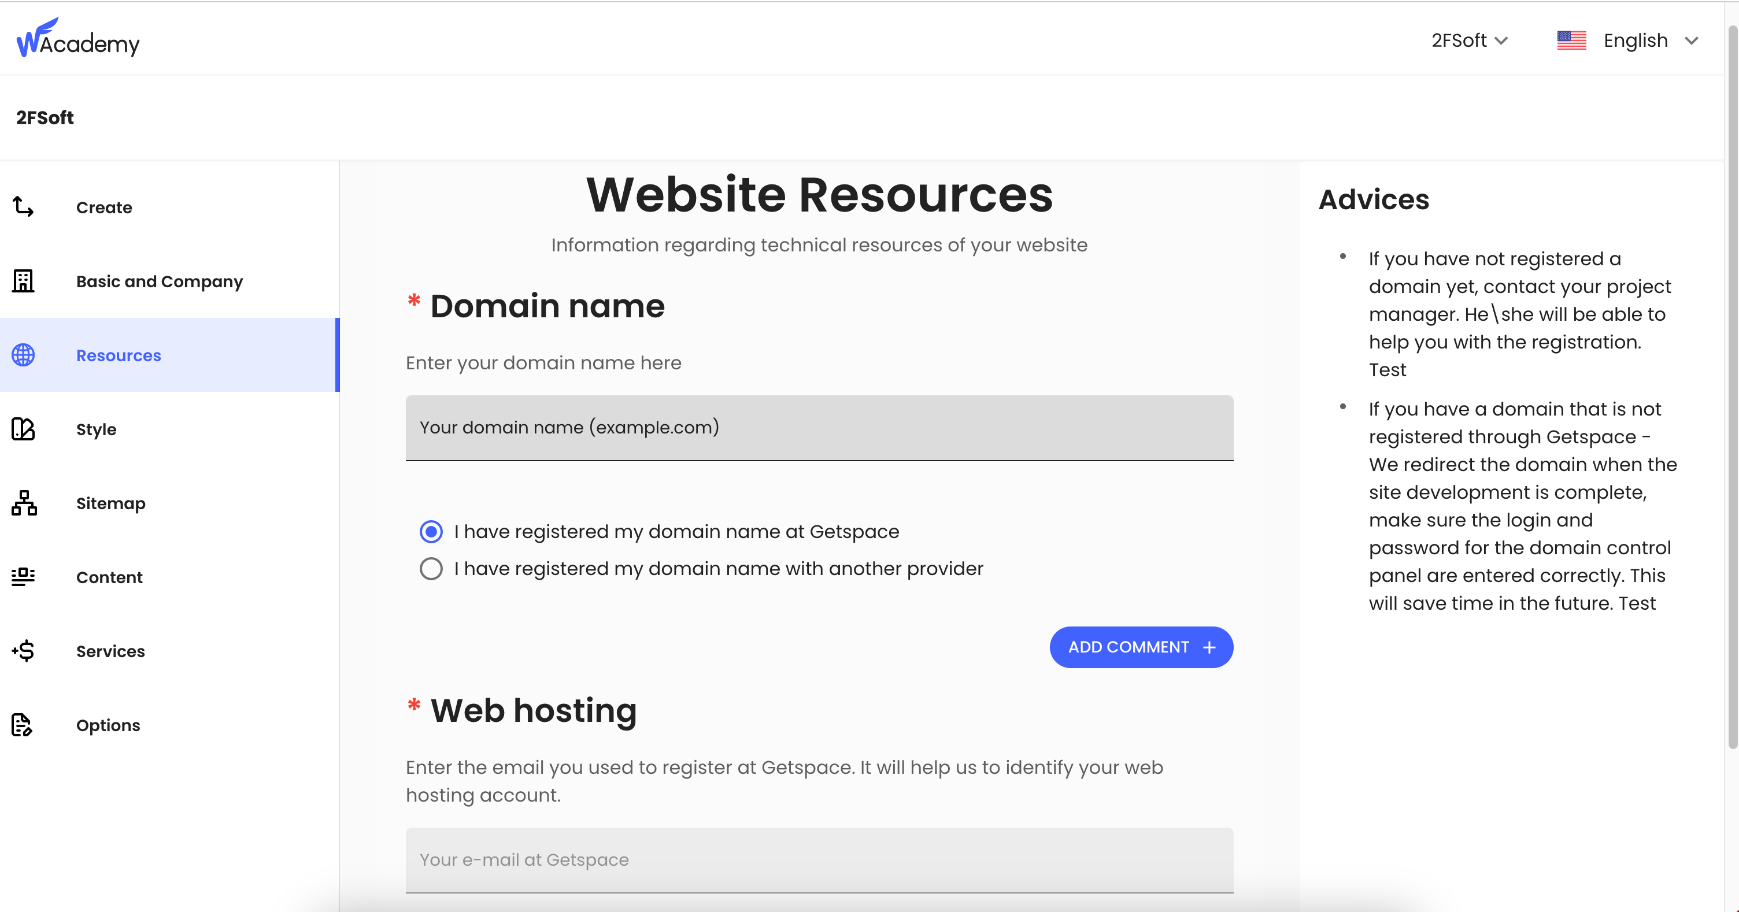The image size is (1739, 912).
Task: Open the Options section
Action: pyautogui.click(x=169, y=725)
